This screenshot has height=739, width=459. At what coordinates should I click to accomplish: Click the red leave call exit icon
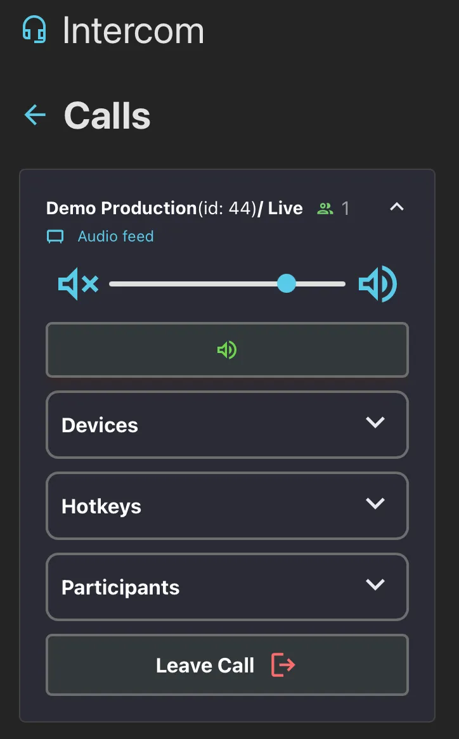[x=283, y=665]
